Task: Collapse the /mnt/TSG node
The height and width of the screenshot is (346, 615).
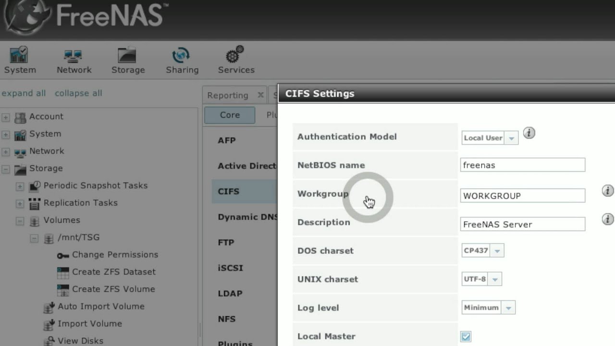Action: (34, 238)
